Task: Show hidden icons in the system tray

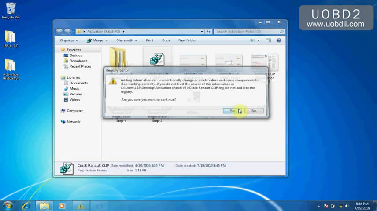Action: click(318, 206)
